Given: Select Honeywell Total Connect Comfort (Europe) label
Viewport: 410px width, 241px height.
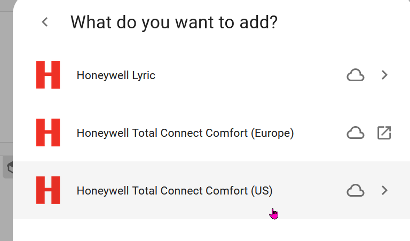Looking at the screenshot, I should point(185,133).
